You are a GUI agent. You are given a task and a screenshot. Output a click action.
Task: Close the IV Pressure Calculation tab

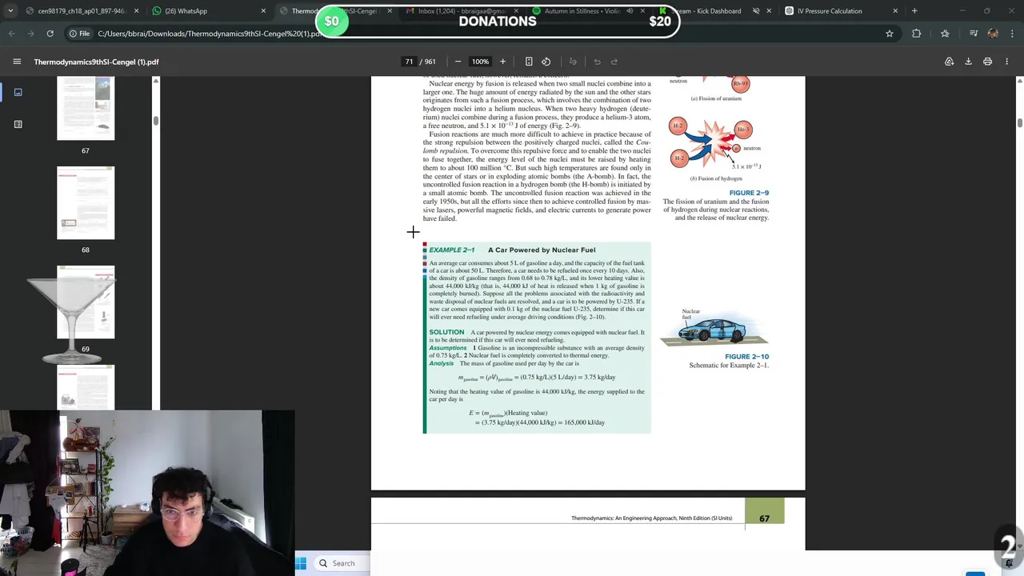(x=895, y=11)
